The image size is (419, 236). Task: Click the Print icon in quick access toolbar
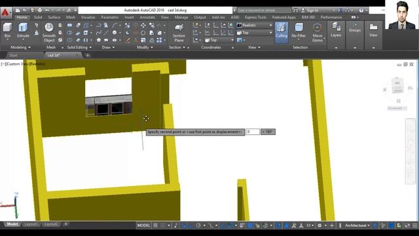click(x=39, y=10)
